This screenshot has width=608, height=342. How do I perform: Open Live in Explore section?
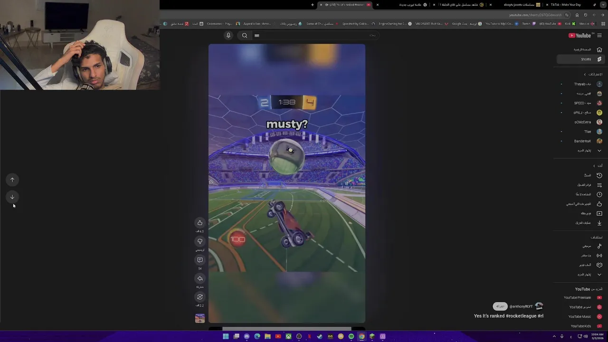580,256
